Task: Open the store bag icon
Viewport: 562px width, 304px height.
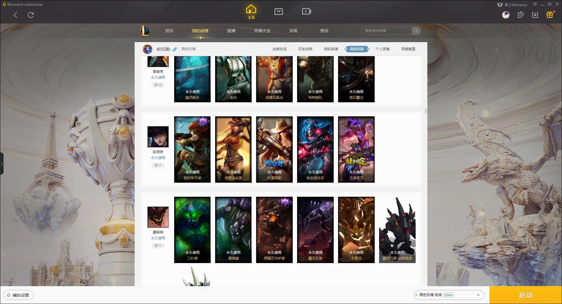Action: pyautogui.click(x=279, y=11)
